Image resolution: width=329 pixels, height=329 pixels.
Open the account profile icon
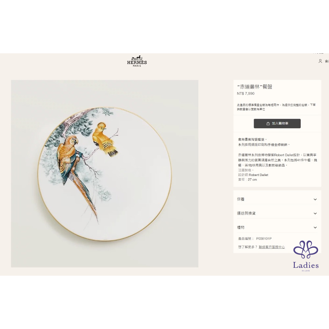pyautogui.click(x=320, y=61)
